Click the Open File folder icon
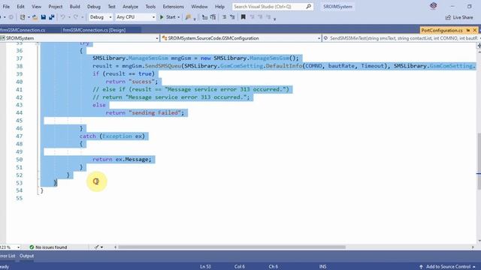This screenshot has height=270, width=481. click(35, 17)
